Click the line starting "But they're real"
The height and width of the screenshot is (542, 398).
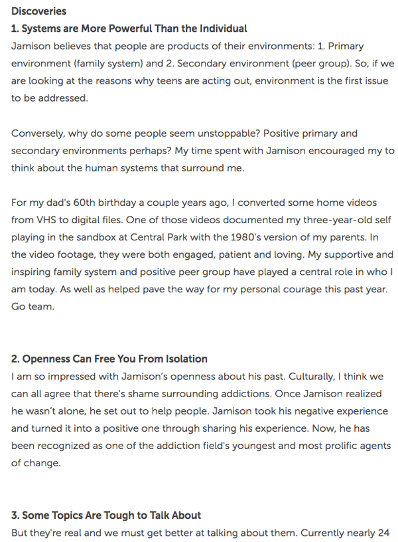pos(199,533)
